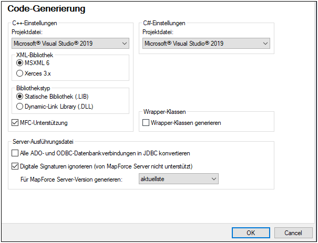This screenshot has height=243, width=318.
Task: Enable Wrapper-Klassen generieren checkbox
Action: (x=146, y=123)
